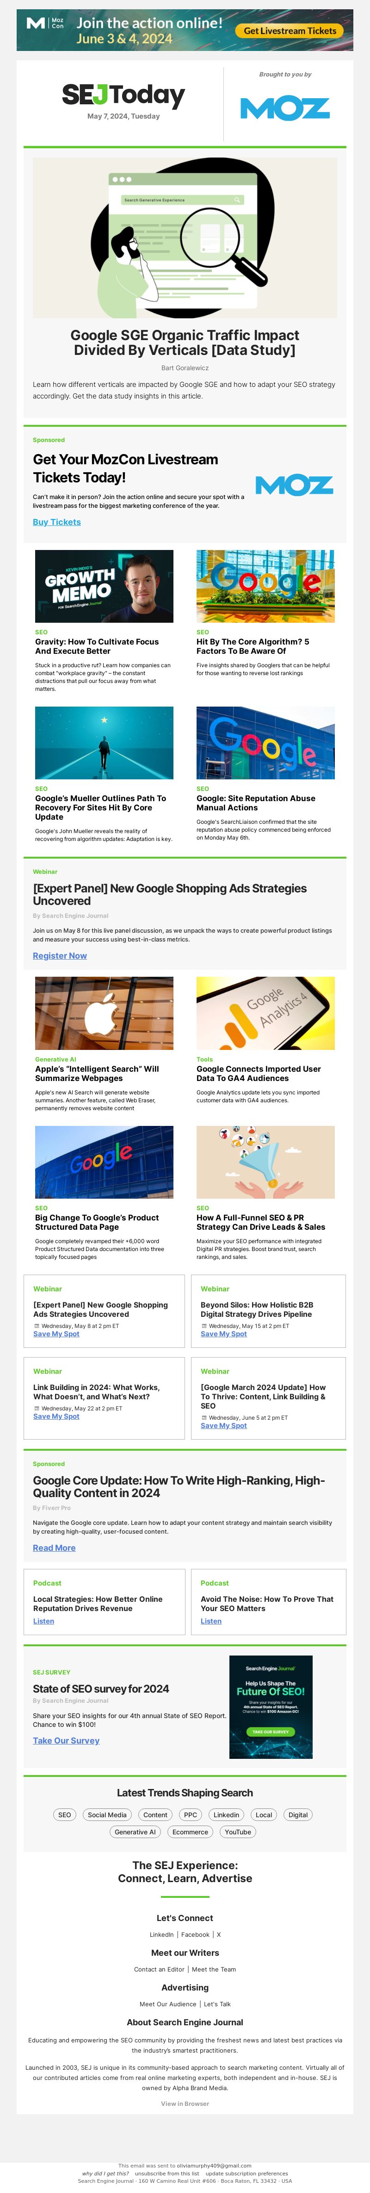This screenshot has height=2193, width=370.
Task: Click the Google Analytics 4 article image
Action: [265, 1013]
